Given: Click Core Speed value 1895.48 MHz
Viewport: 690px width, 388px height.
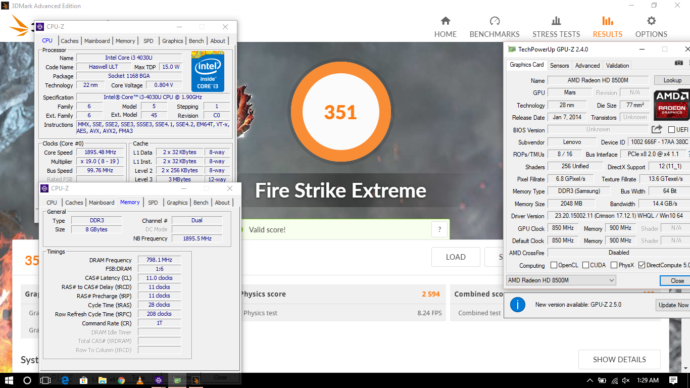Looking at the screenshot, I should 101,153.
